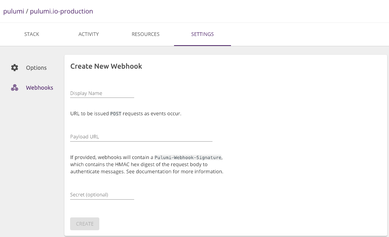Switch to the STACK tab

tap(31, 34)
